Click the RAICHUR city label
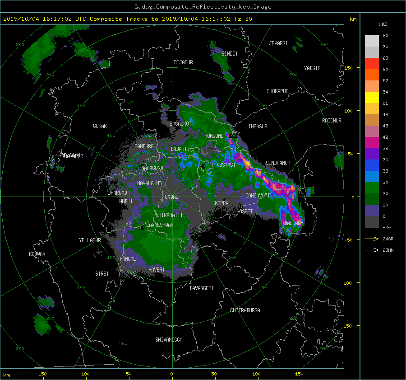Screen dimensions: 406x380 [332, 121]
